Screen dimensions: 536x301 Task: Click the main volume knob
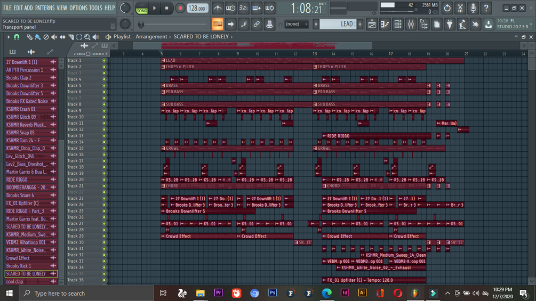pos(125,8)
